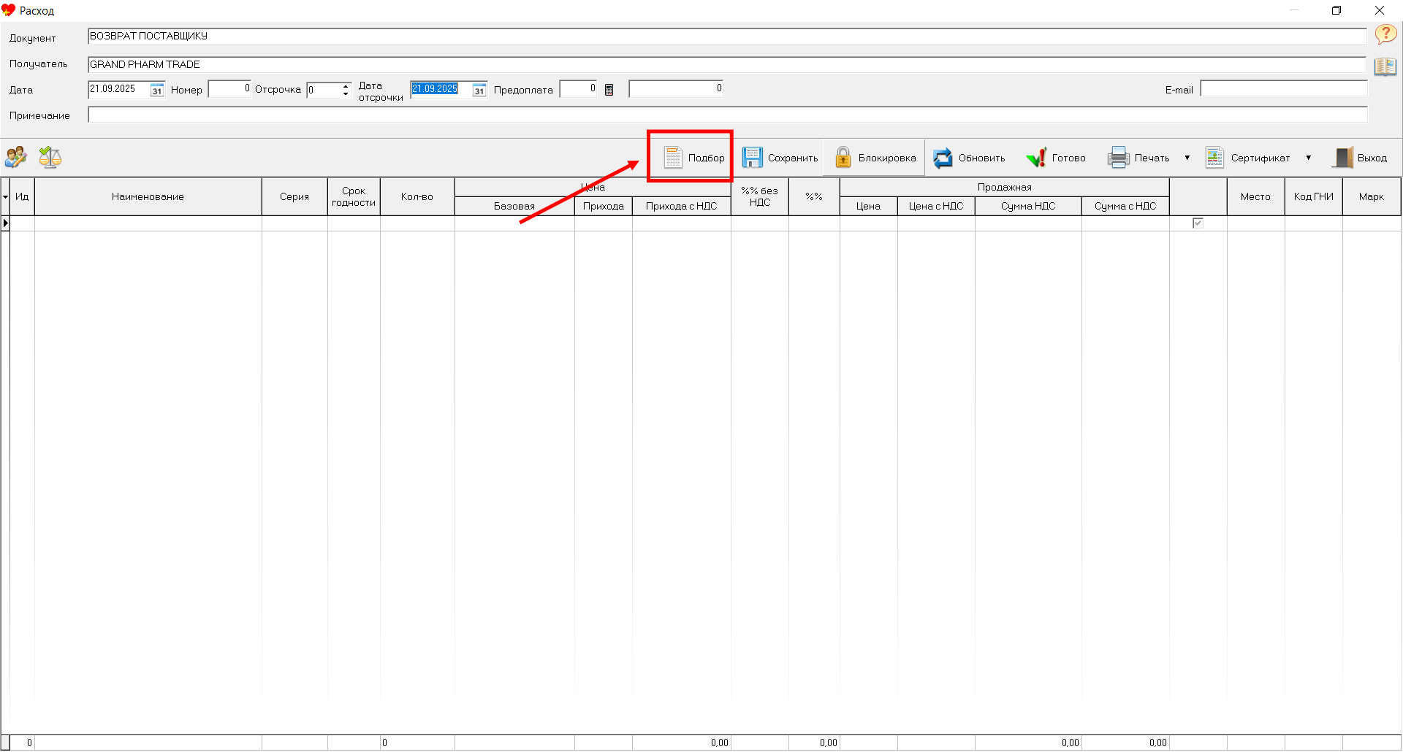The height and width of the screenshot is (752, 1403).
Task: Expand the Печать dropdown arrow
Action: tap(1187, 158)
